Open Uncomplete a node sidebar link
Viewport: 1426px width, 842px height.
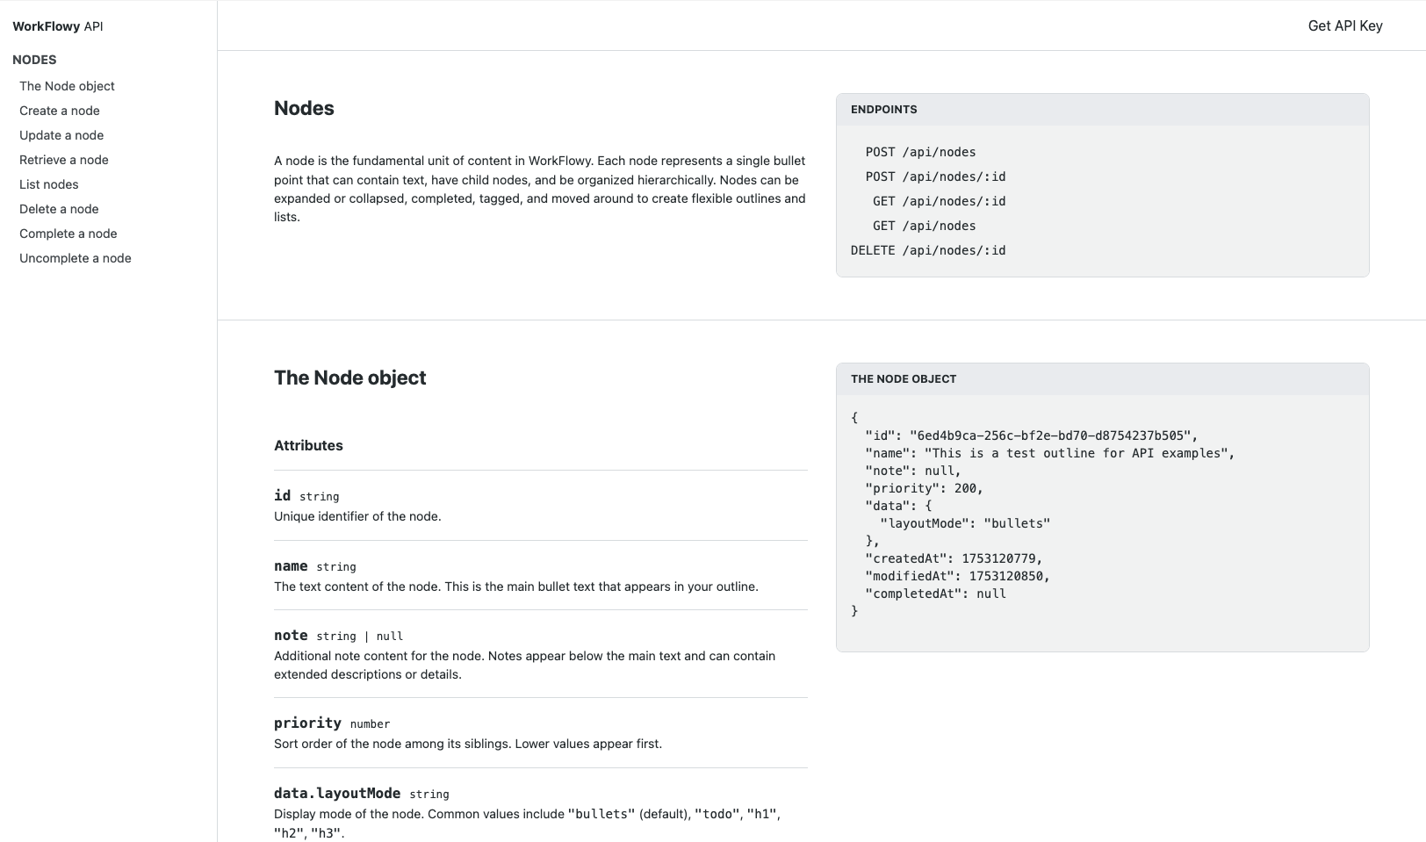[x=76, y=258]
